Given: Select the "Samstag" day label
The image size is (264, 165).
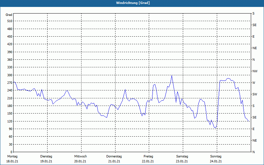Looking at the screenshot, I should pos(182,156).
